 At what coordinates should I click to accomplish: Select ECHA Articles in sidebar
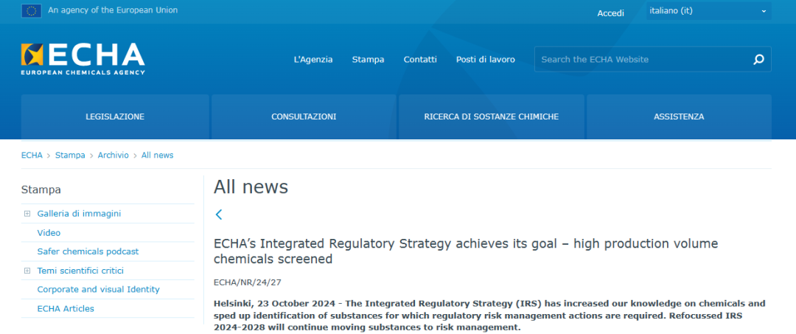point(66,308)
